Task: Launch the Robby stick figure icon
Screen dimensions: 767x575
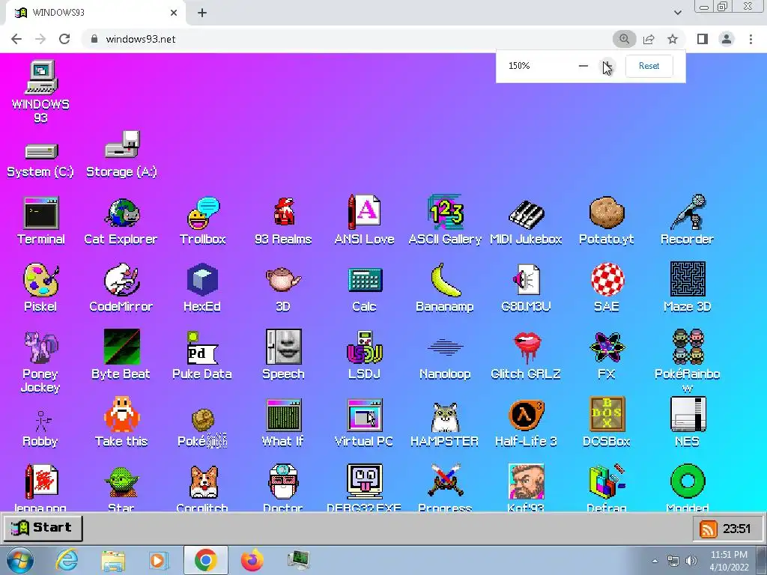Action: tap(42, 421)
